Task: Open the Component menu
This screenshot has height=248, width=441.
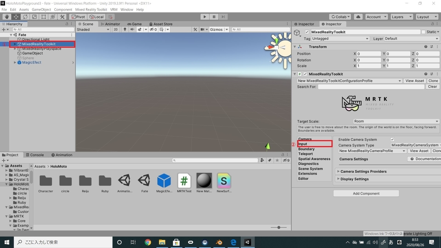Action: pyautogui.click(x=63, y=10)
